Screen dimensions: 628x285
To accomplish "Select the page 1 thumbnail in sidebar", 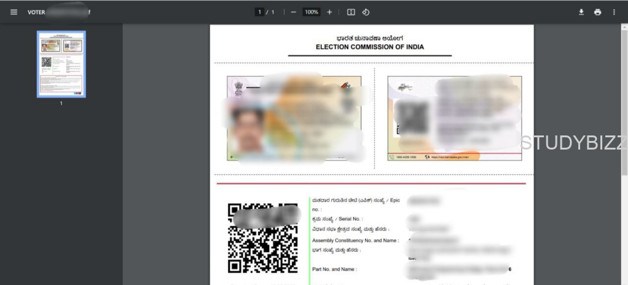I will click(61, 64).
